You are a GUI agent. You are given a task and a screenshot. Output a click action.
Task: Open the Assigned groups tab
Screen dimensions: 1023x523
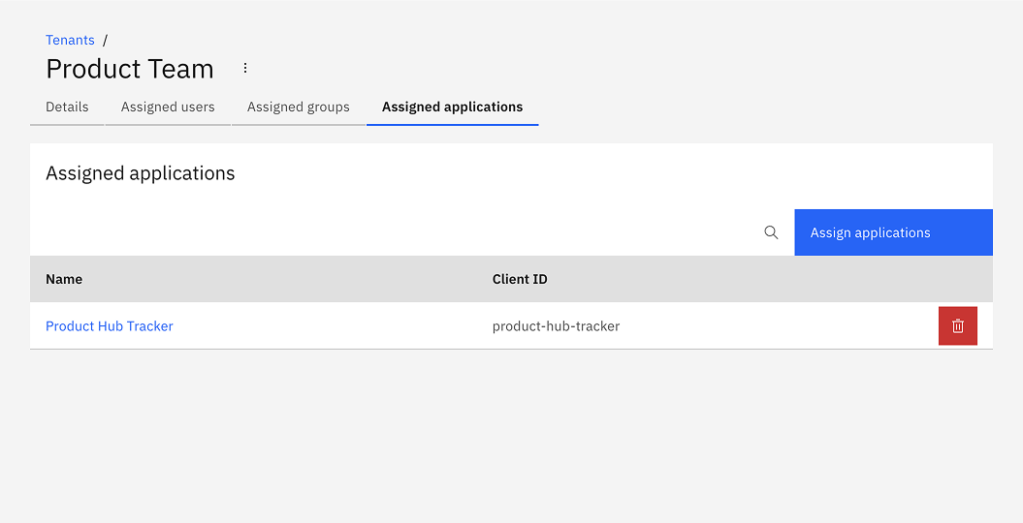point(298,107)
